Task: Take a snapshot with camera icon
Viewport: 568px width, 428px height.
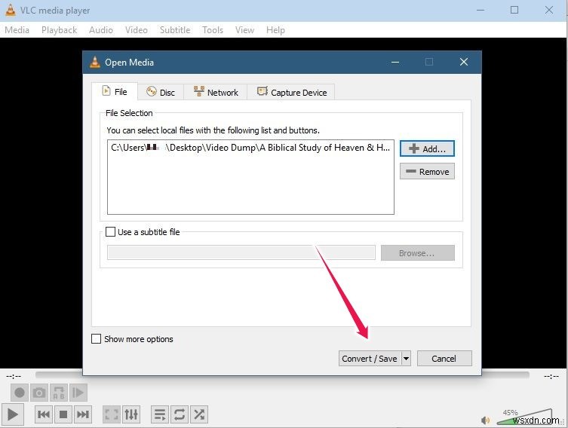Action: click(39, 393)
